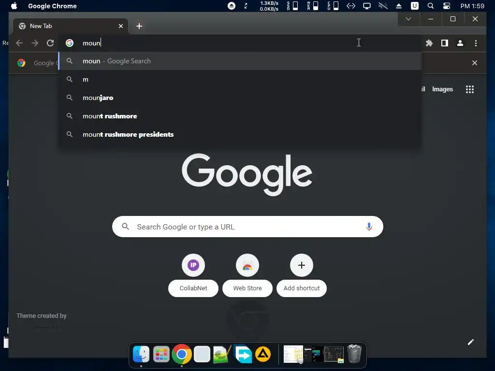Open Chrome's three-dot menu
The width and height of the screenshot is (495, 371).
click(x=476, y=43)
